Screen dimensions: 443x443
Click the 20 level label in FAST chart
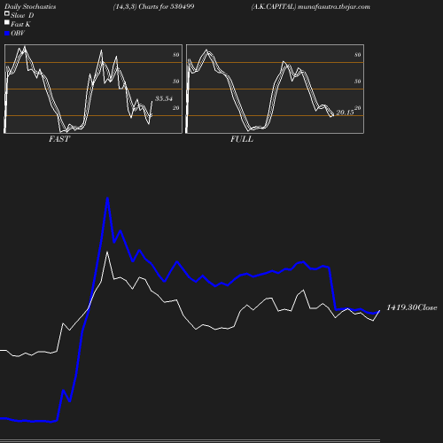click(176, 108)
